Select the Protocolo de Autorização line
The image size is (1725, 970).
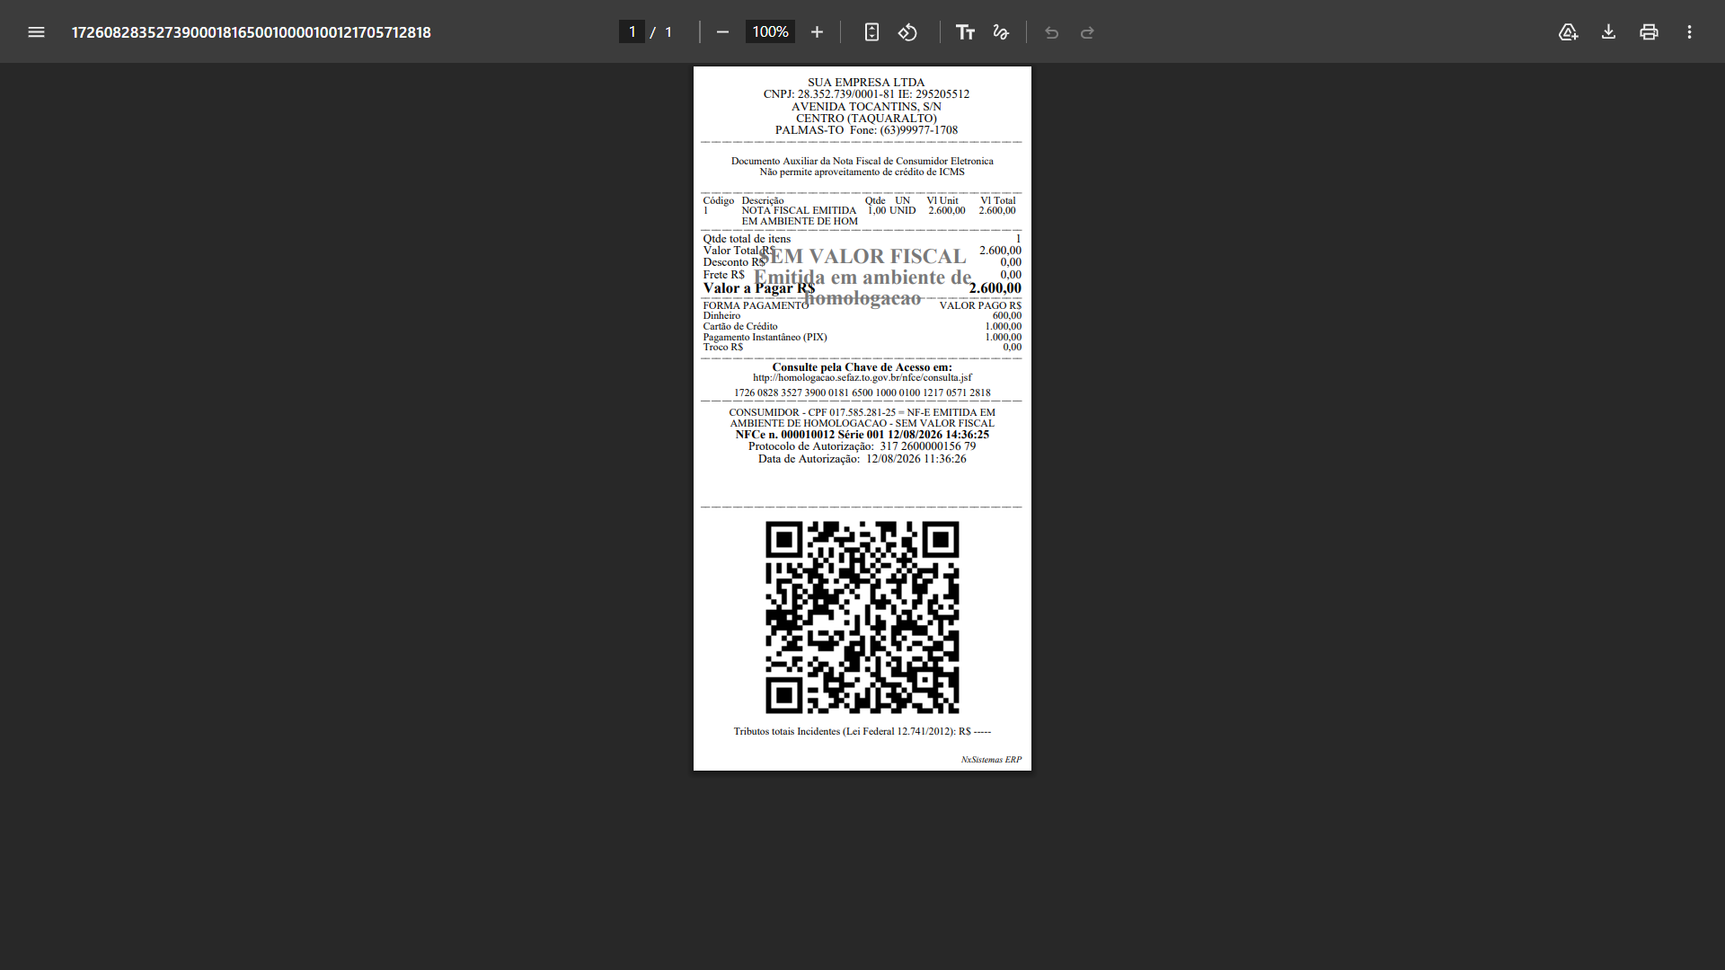point(862,446)
